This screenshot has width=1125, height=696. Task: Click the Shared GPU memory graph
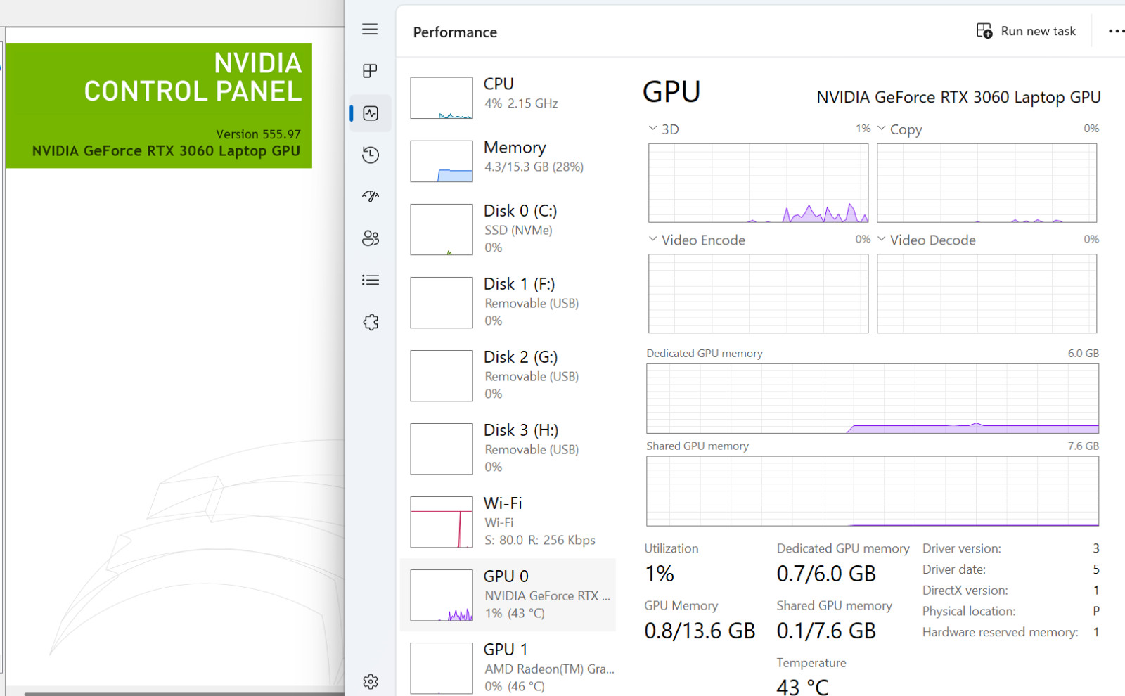[x=873, y=491]
